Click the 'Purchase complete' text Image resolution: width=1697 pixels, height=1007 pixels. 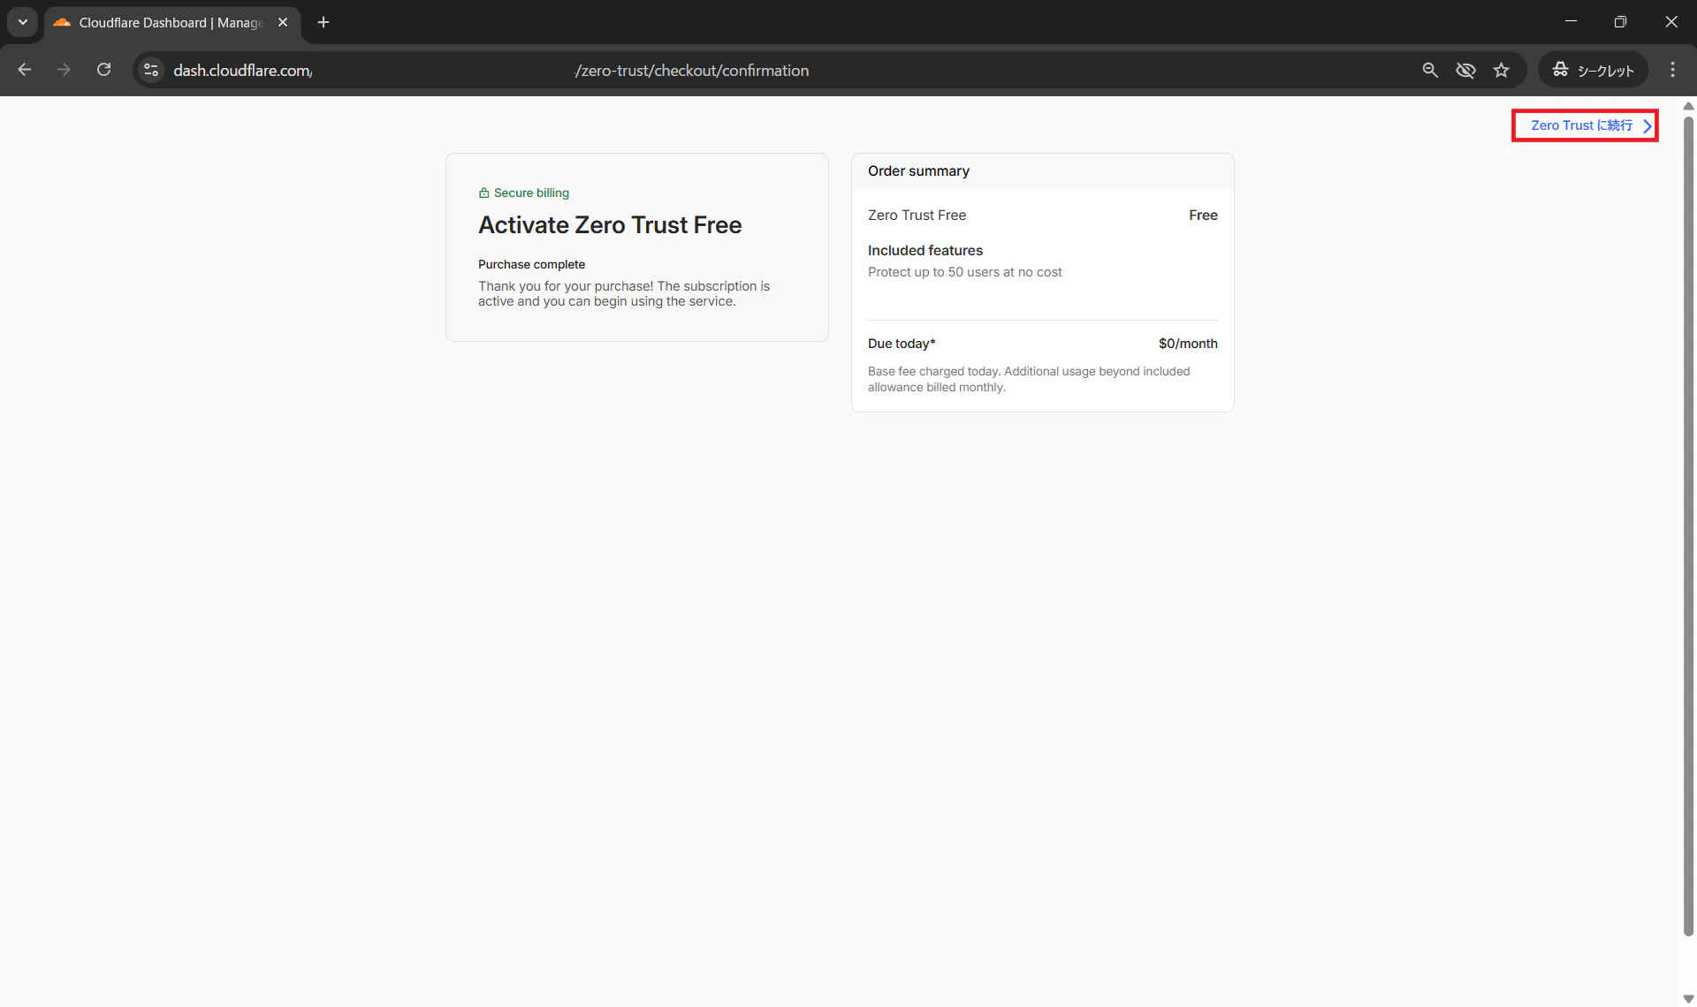(x=531, y=264)
